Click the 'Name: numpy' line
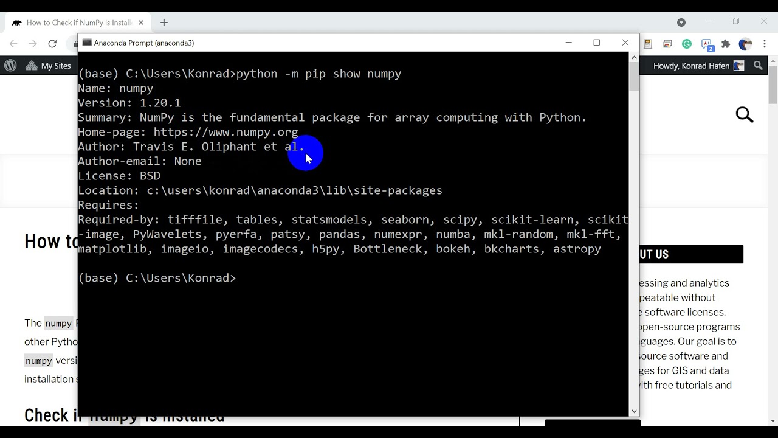Image resolution: width=778 pixels, height=438 pixels. [115, 88]
